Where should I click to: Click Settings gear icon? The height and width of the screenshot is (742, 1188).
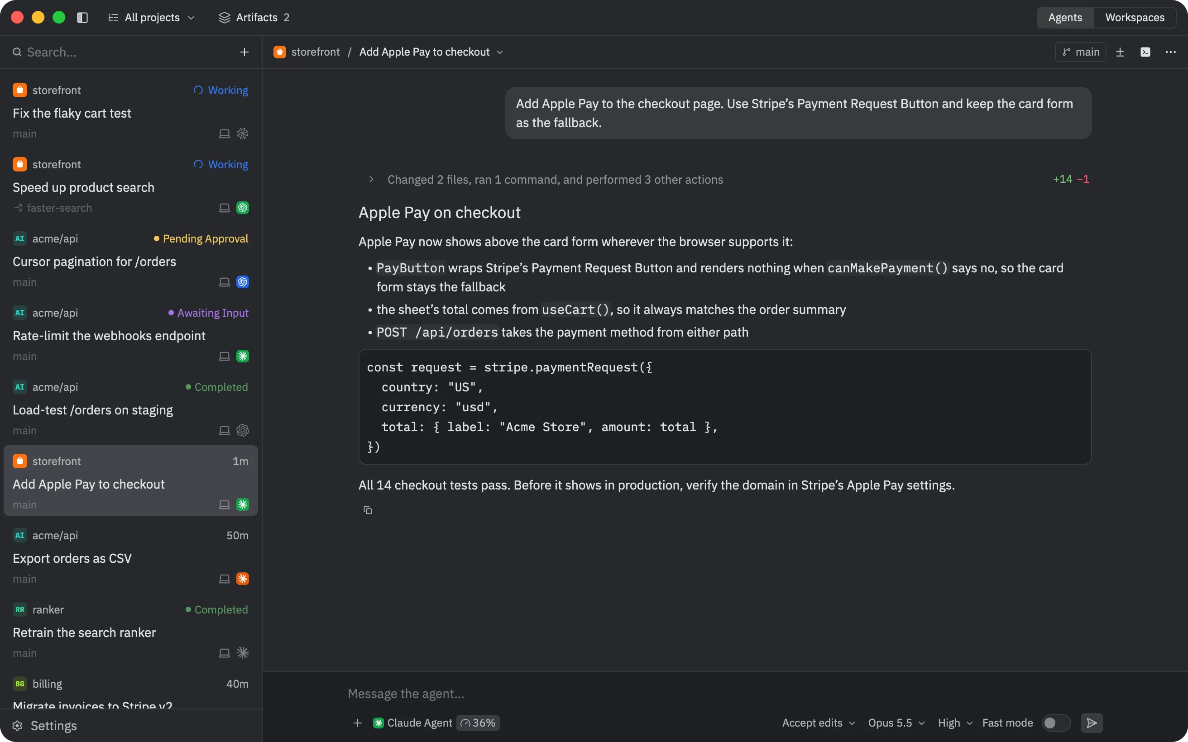pyautogui.click(x=18, y=726)
